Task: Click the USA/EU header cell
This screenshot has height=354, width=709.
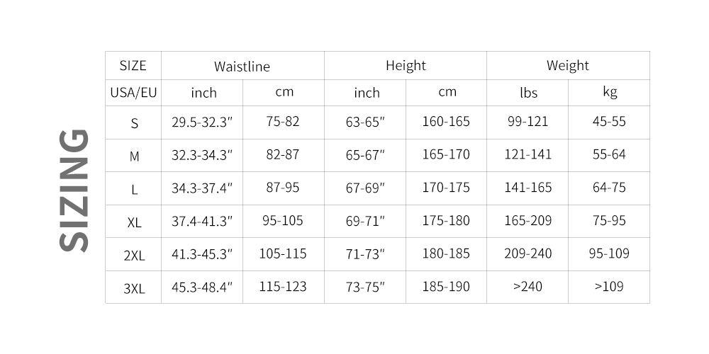Action: pyautogui.click(x=133, y=93)
